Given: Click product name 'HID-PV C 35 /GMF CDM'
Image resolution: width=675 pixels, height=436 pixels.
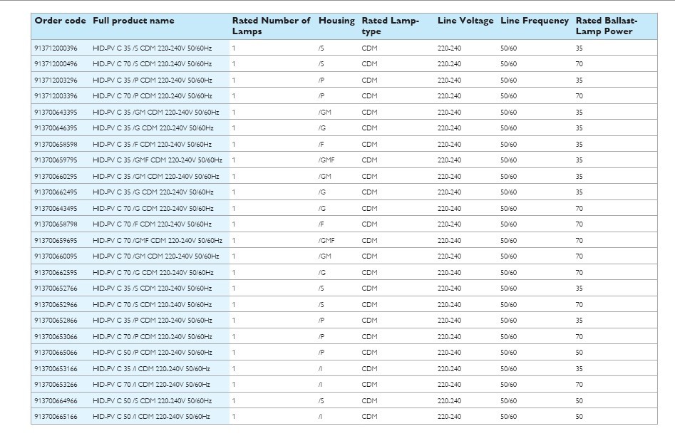Looking at the screenshot, I should pyautogui.click(x=157, y=160).
